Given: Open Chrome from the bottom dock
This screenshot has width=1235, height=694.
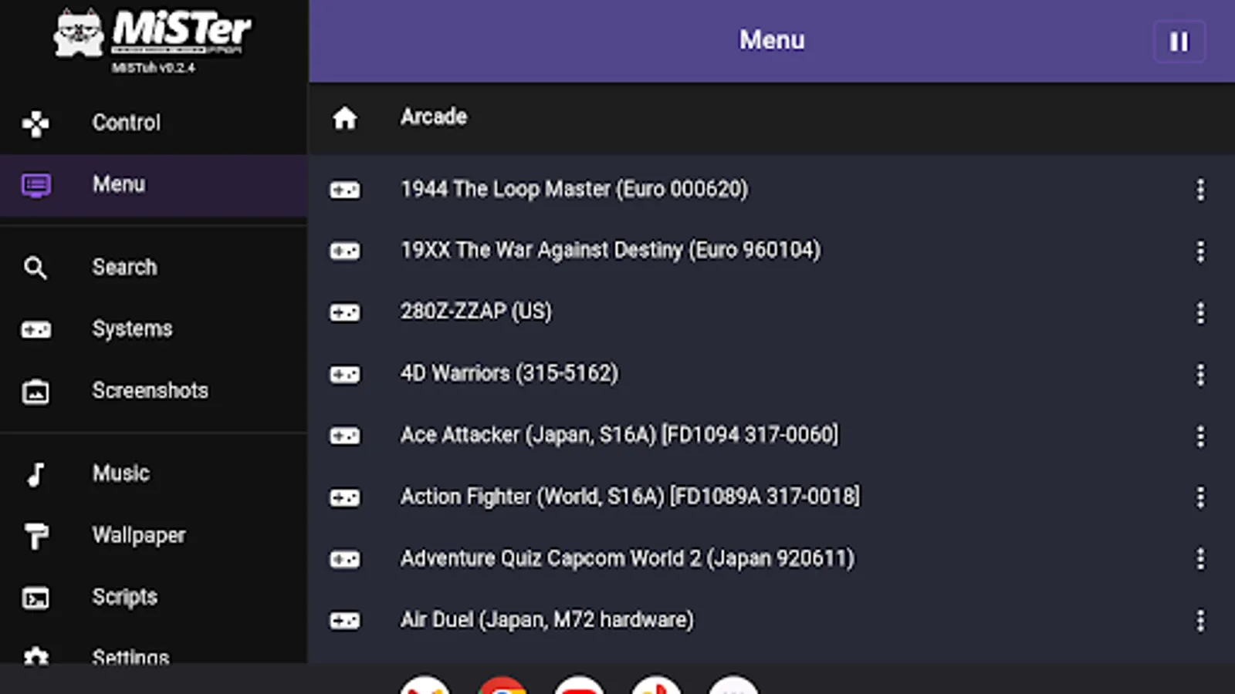Looking at the screenshot, I should (502, 686).
